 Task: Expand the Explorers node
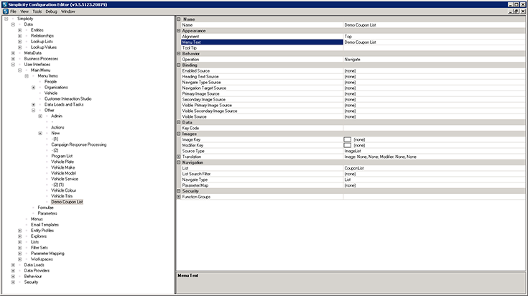(19, 236)
